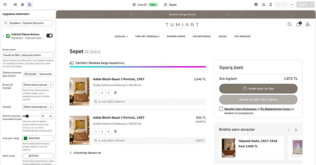
Task: Increase quantity of the 832 TL item
Action: pyautogui.click(x=108, y=131)
